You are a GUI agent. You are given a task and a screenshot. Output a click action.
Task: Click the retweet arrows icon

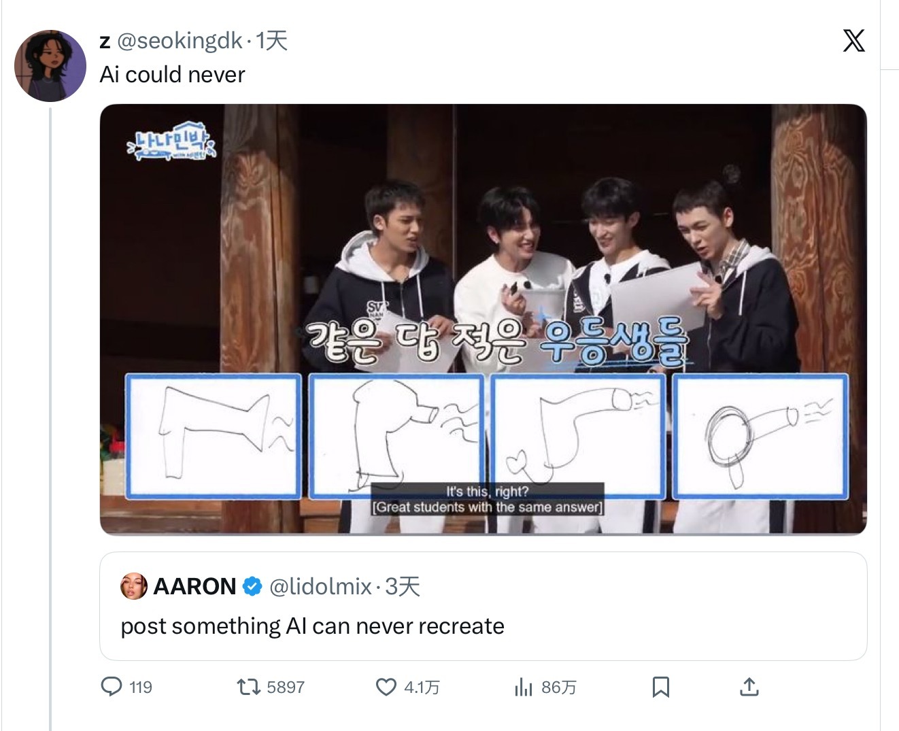click(248, 687)
